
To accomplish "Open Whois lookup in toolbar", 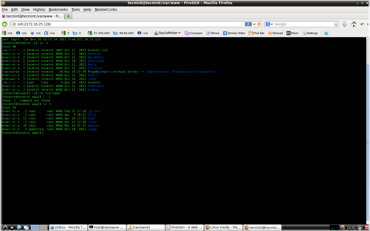I will (x=213, y=33).
